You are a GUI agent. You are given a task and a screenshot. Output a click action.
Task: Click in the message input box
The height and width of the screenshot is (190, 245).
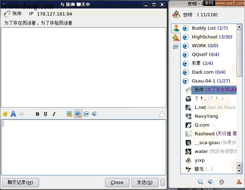(x=83, y=147)
